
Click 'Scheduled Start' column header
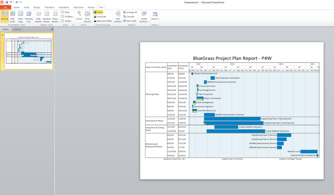[172, 67]
